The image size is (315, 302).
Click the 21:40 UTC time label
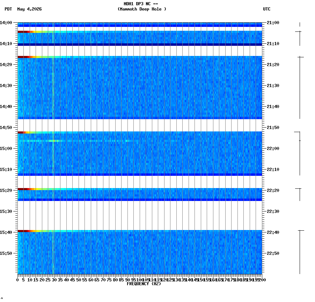pyautogui.click(x=273, y=107)
